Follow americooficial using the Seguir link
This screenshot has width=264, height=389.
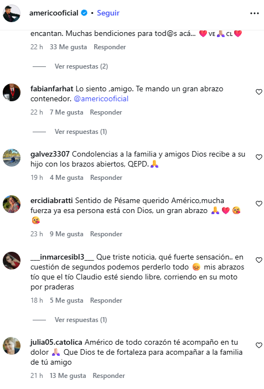pyautogui.click(x=108, y=13)
